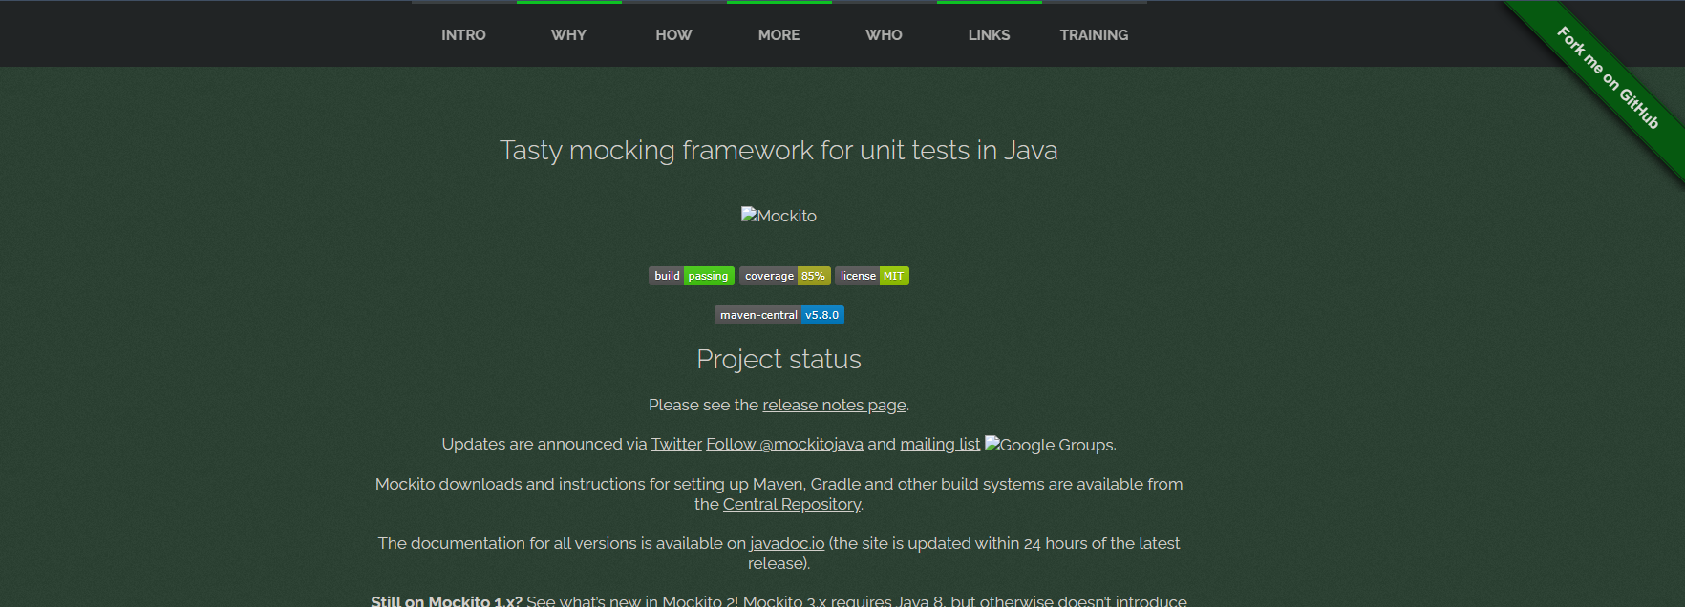Click the Fork me on GitHub ribbon
1685x607 pixels.
(x=1609, y=78)
